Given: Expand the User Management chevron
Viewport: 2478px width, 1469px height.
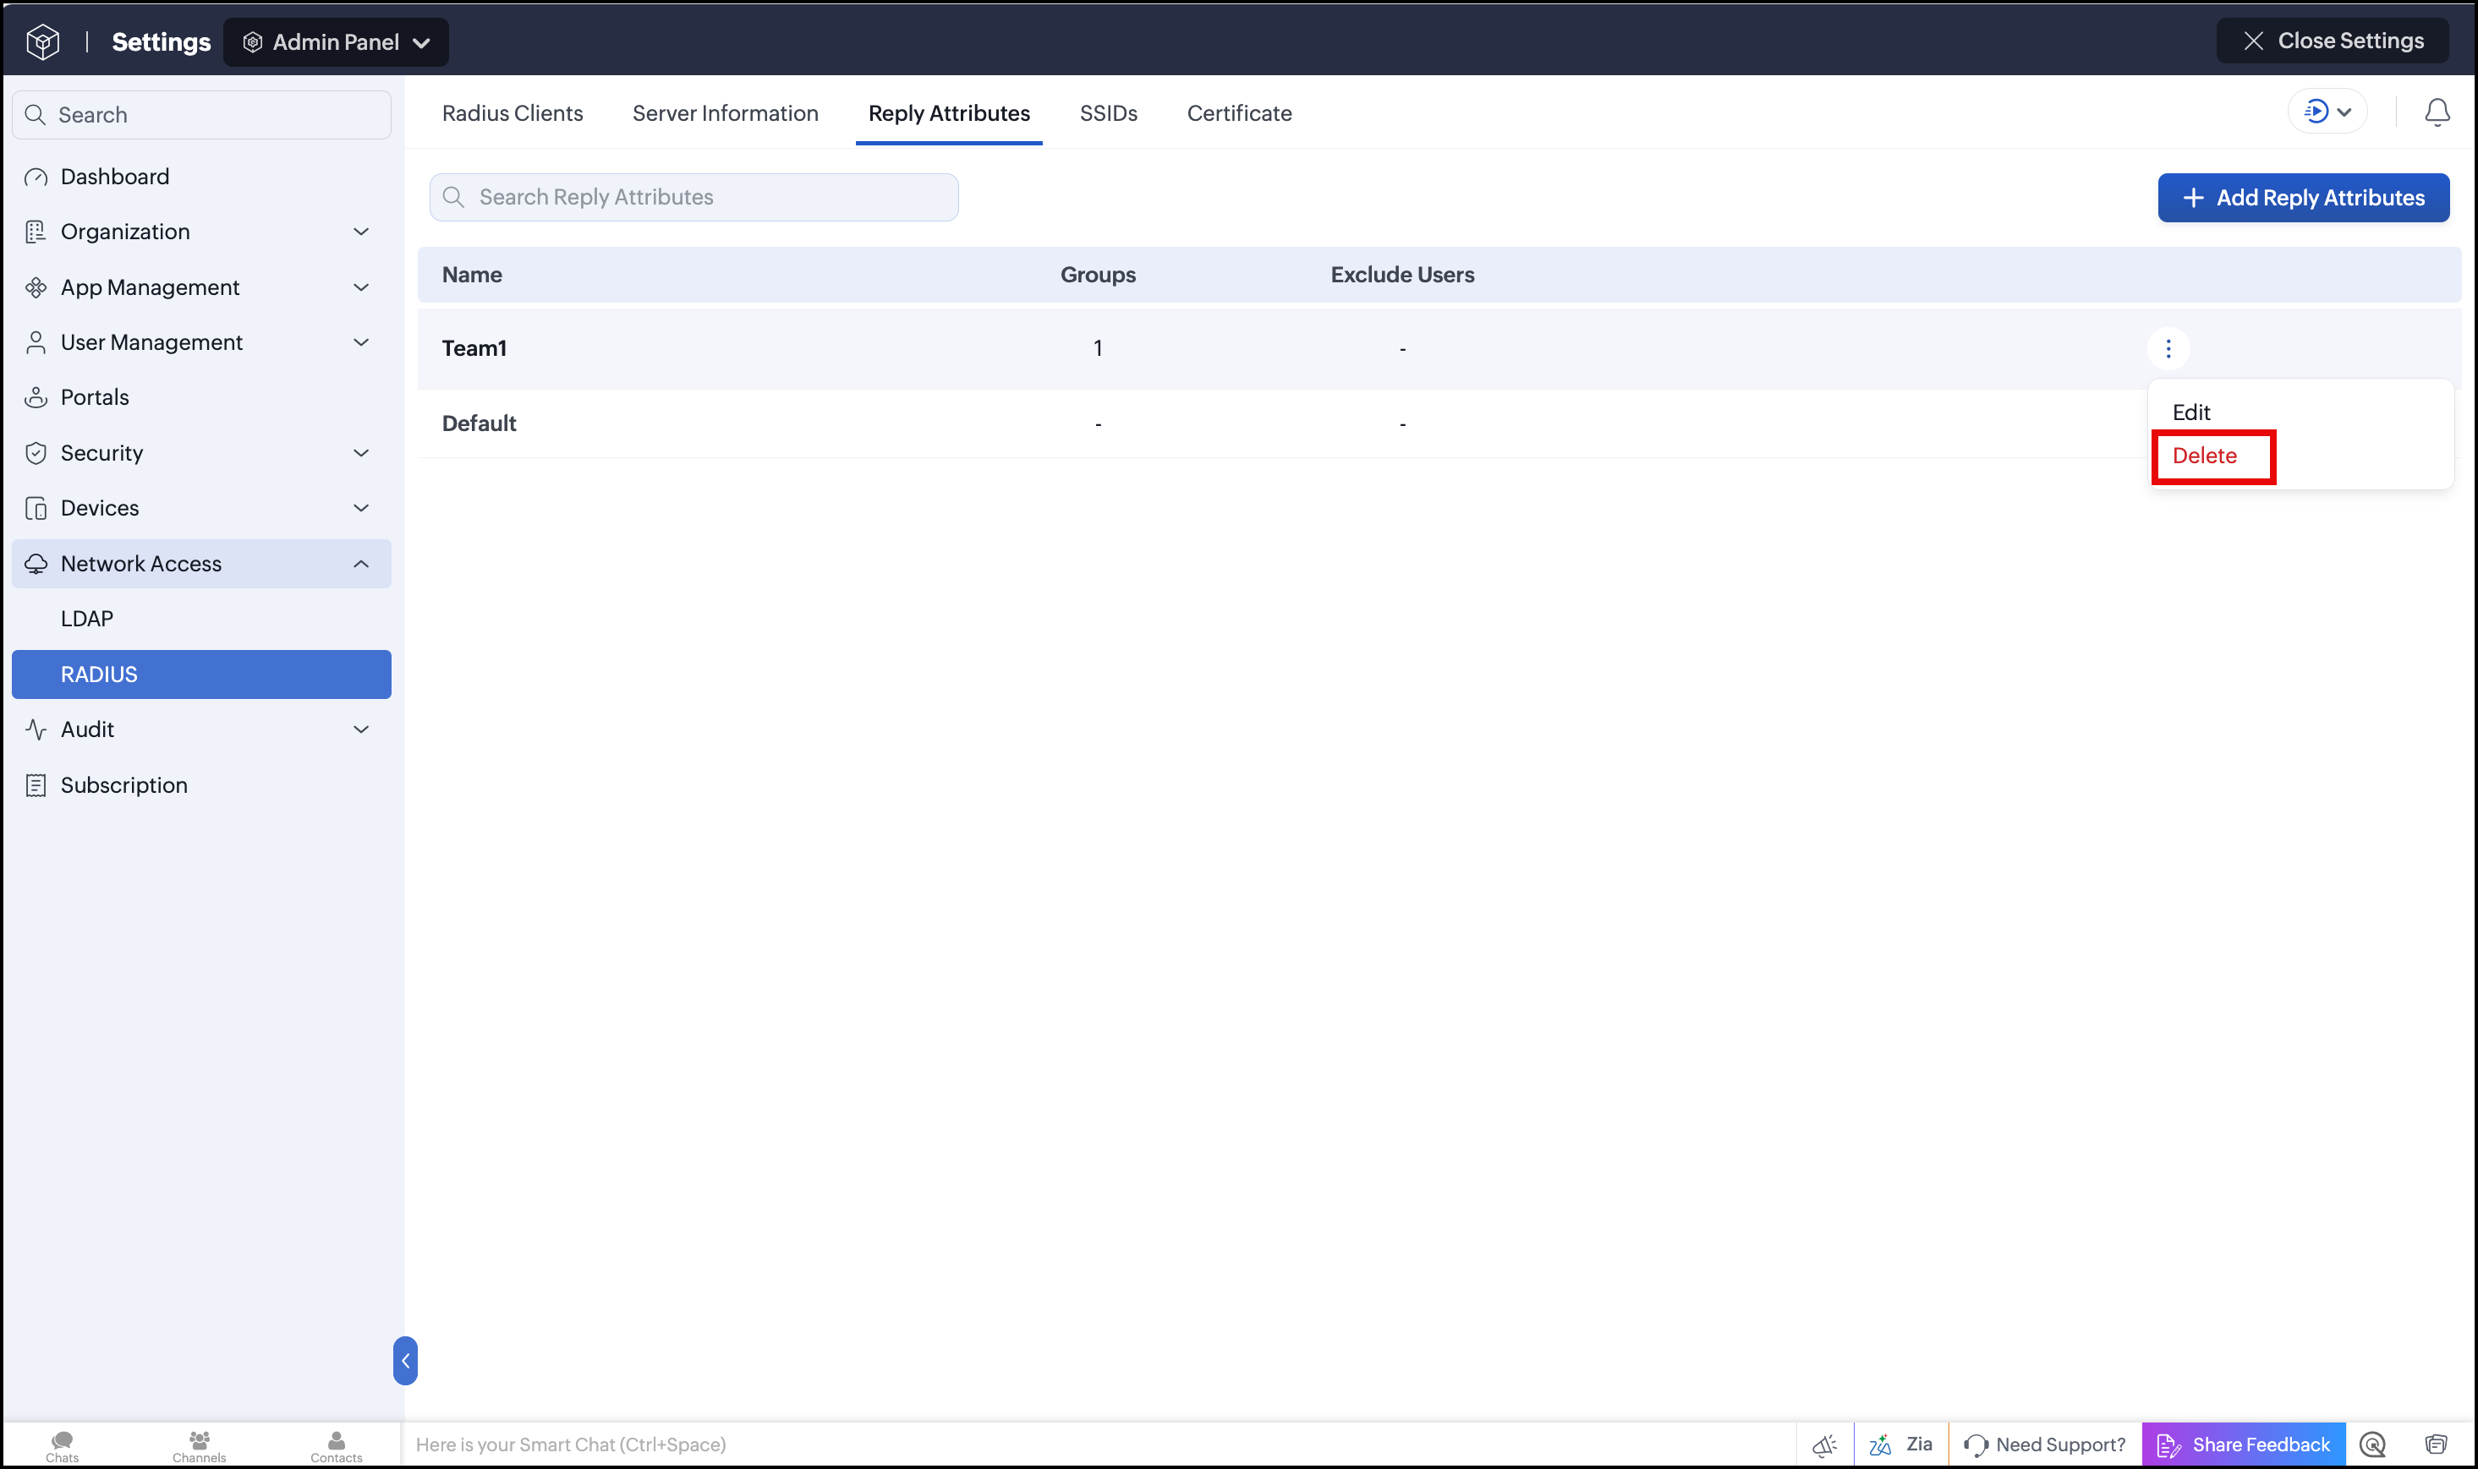Looking at the screenshot, I should 360,342.
